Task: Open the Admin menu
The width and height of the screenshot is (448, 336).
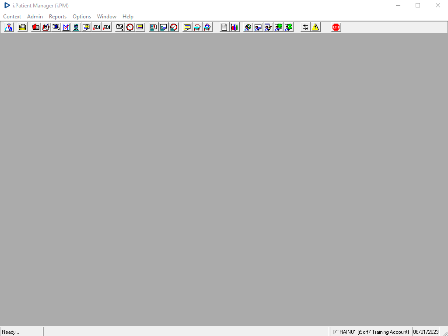Action: pyautogui.click(x=35, y=17)
